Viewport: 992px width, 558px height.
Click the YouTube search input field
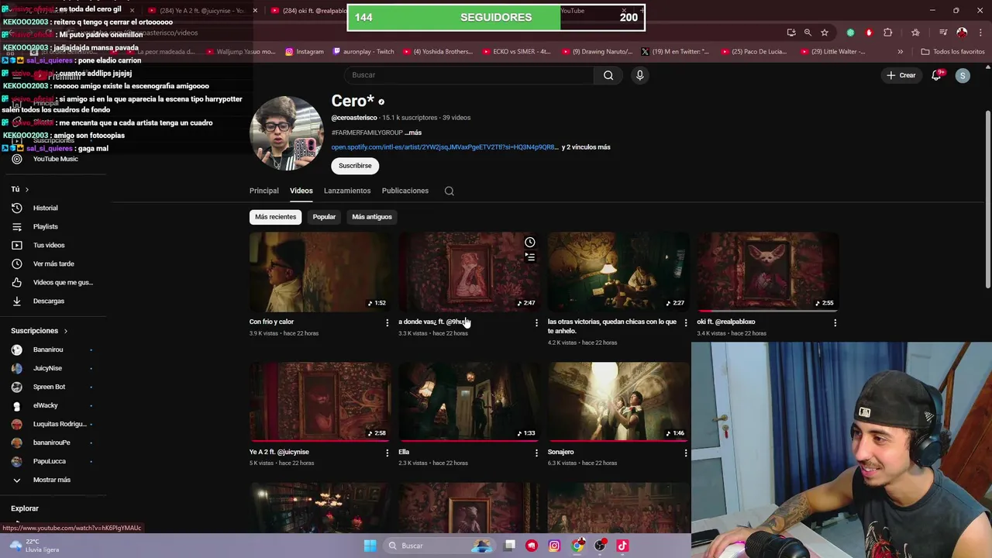[469, 75]
